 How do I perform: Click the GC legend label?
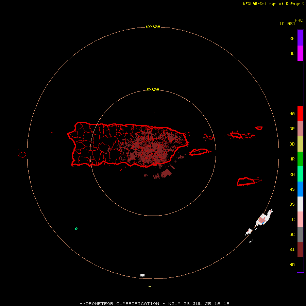pyautogui.click(x=292, y=235)
